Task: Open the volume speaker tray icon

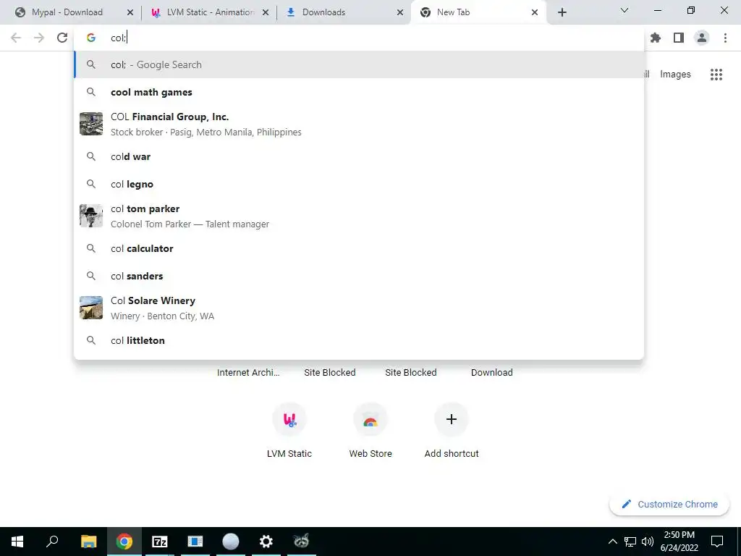Action: 648,542
